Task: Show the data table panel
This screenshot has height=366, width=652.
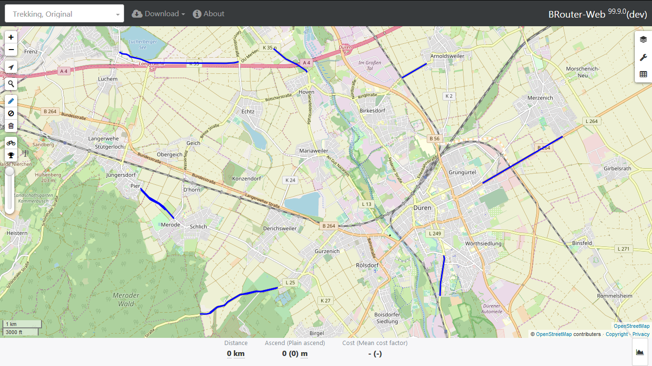Action: (643, 74)
